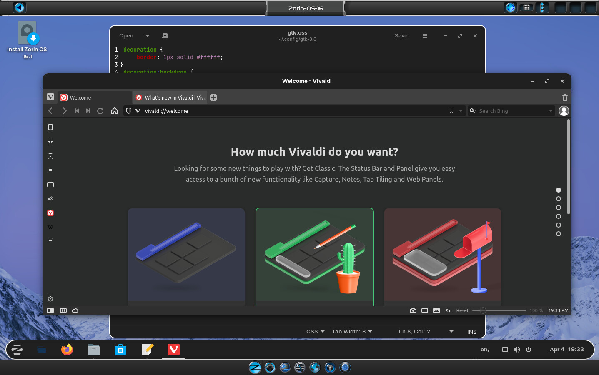Screen dimensions: 599x375
Task: Go back using the Back arrow
Action: pos(50,111)
